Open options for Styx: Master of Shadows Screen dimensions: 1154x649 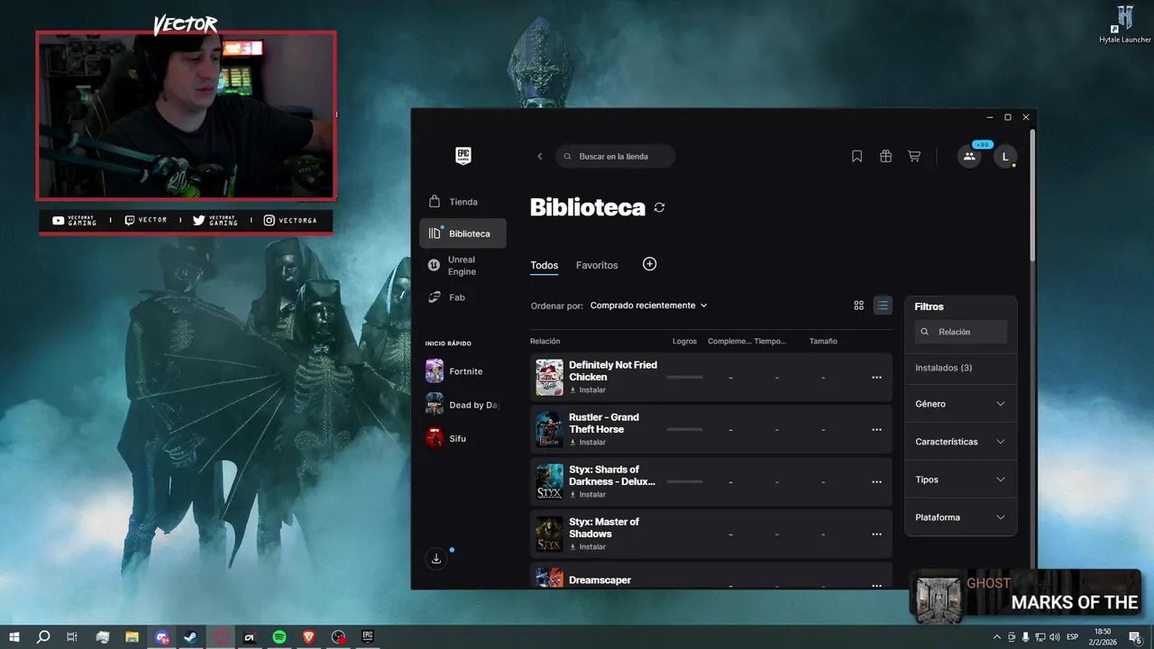point(876,535)
